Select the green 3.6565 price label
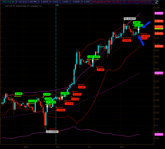Image resolution: width=165 pixels, height=149 pixels. pos(138,25)
